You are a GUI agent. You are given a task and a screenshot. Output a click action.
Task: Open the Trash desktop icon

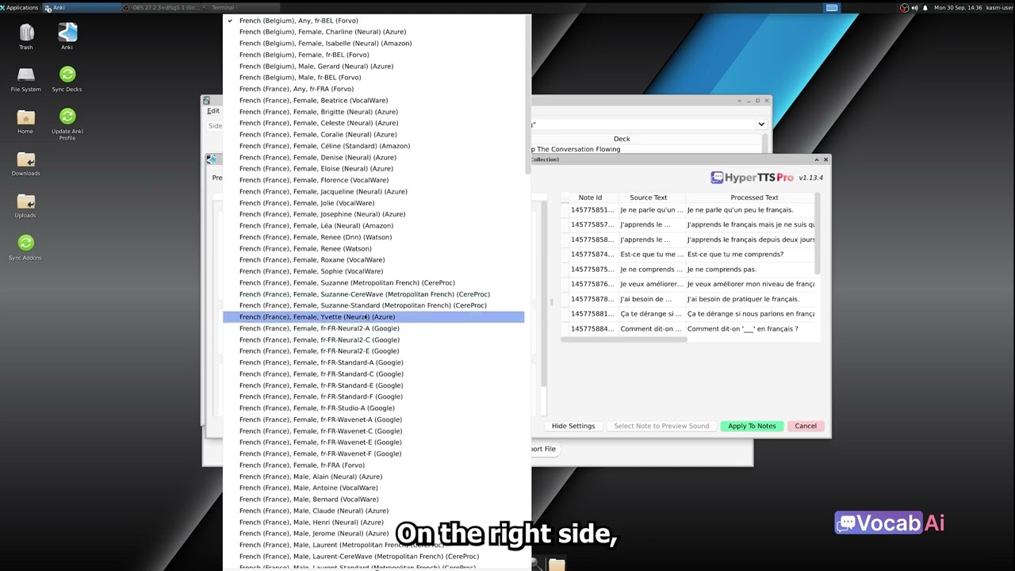26,36
